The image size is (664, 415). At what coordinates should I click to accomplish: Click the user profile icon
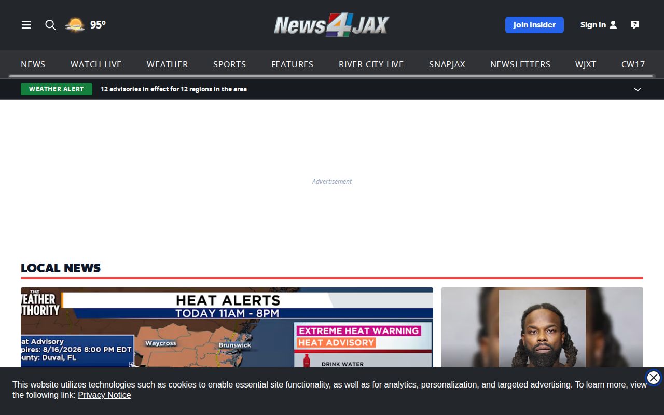click(x=613, y=25)
